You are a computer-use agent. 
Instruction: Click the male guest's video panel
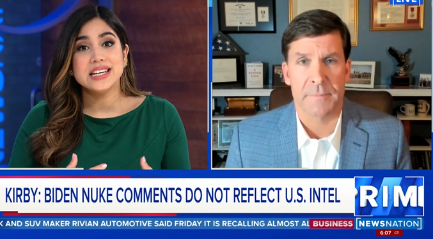click(322, 84)
